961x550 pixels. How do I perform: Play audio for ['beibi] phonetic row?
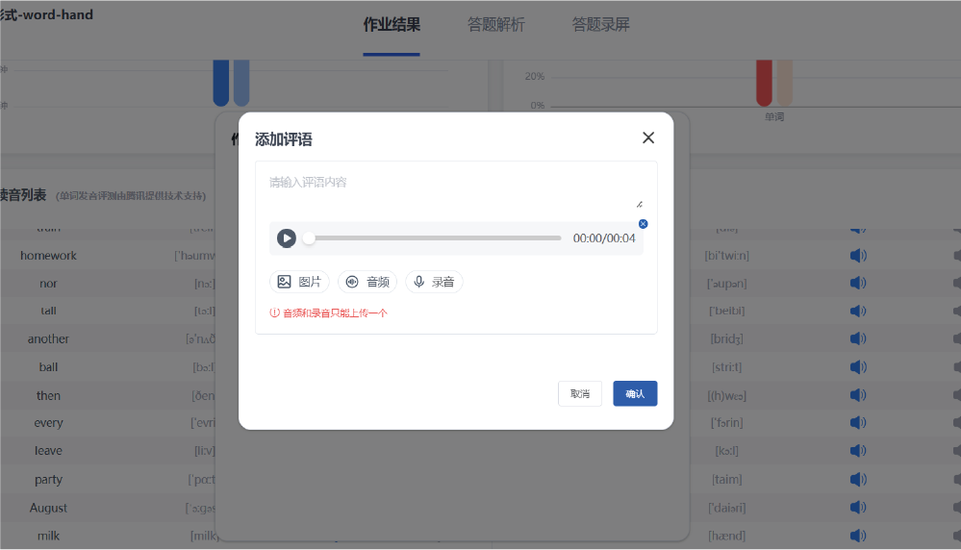click(858, 312)
